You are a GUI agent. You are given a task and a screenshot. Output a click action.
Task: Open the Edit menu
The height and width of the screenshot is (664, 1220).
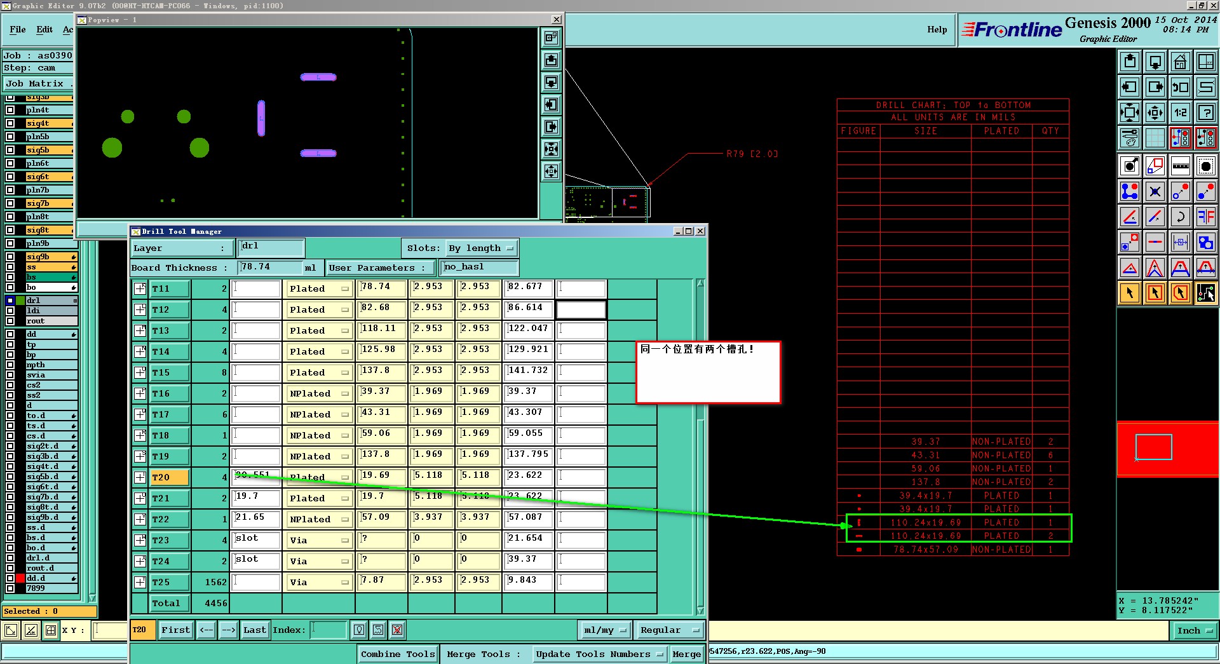[x=44, y=29]
